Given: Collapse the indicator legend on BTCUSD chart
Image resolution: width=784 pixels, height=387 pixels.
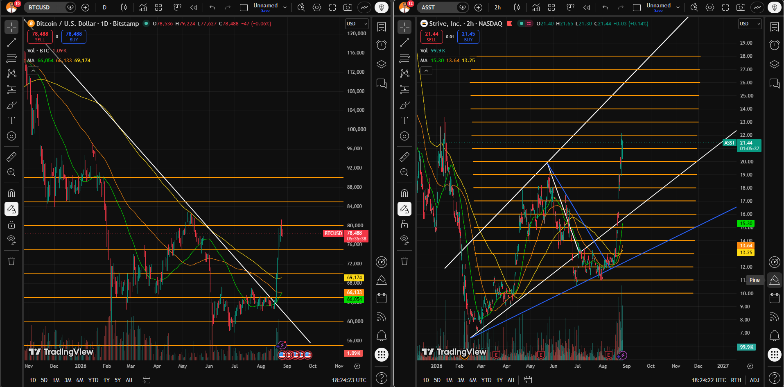Looking at the screenshot, I should click(33, 71).
